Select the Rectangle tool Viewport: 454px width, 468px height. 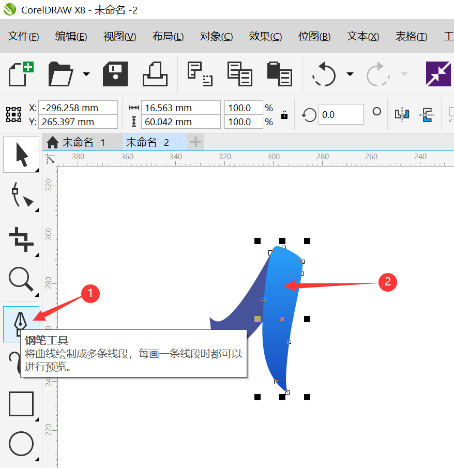coord(21,403)
